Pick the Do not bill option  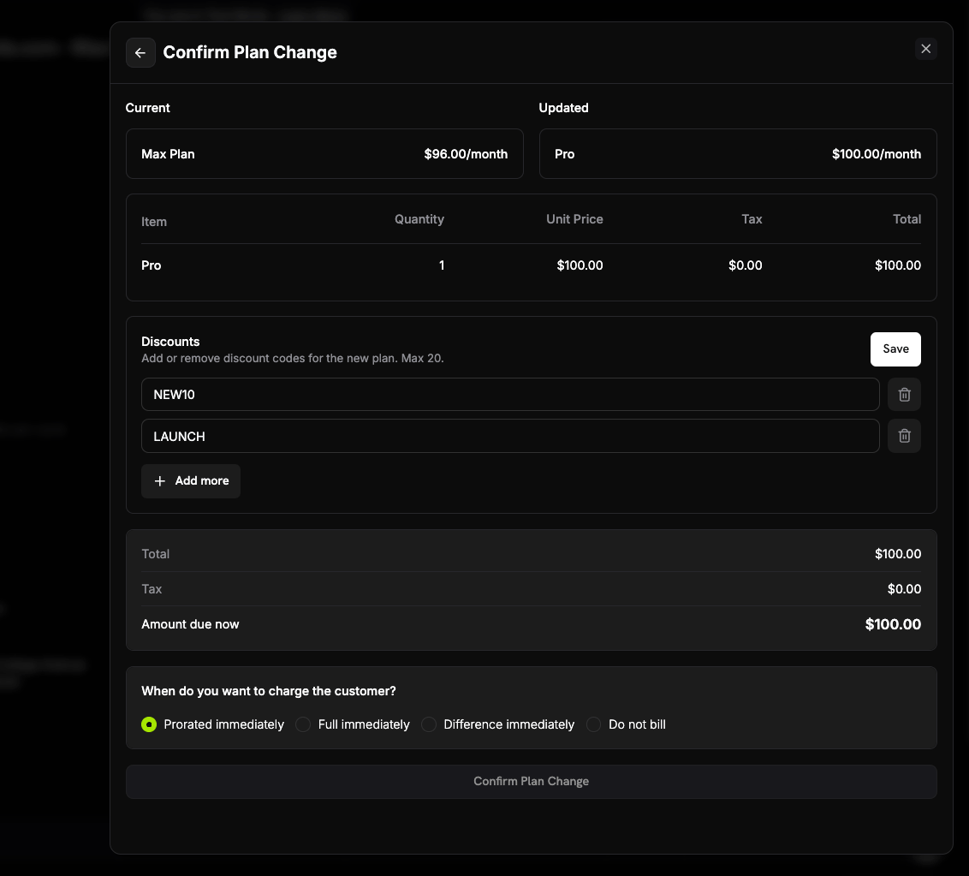[593, 724]
